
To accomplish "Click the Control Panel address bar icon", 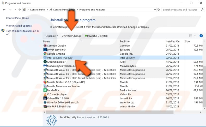I will pos(24,10).
